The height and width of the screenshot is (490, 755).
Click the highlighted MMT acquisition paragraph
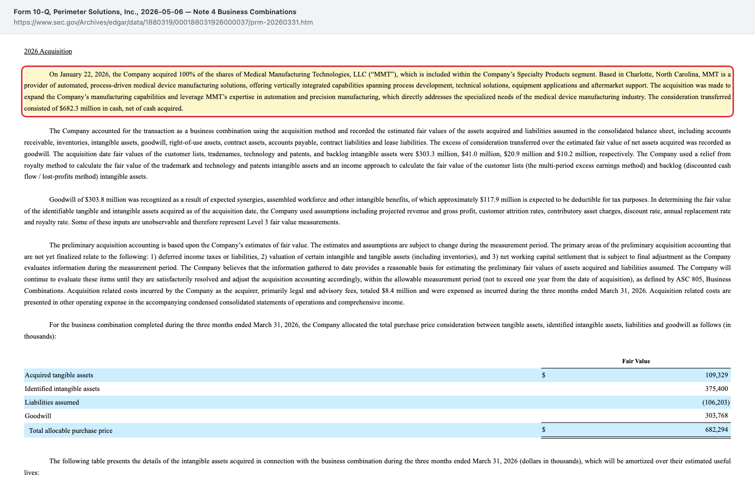click(377, 91)
